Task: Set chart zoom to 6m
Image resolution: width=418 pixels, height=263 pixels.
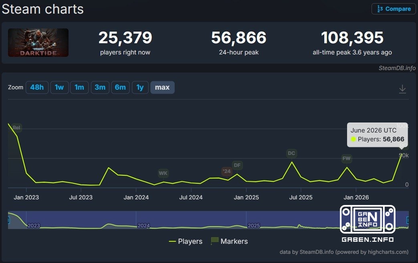Action: coord(120,87)
